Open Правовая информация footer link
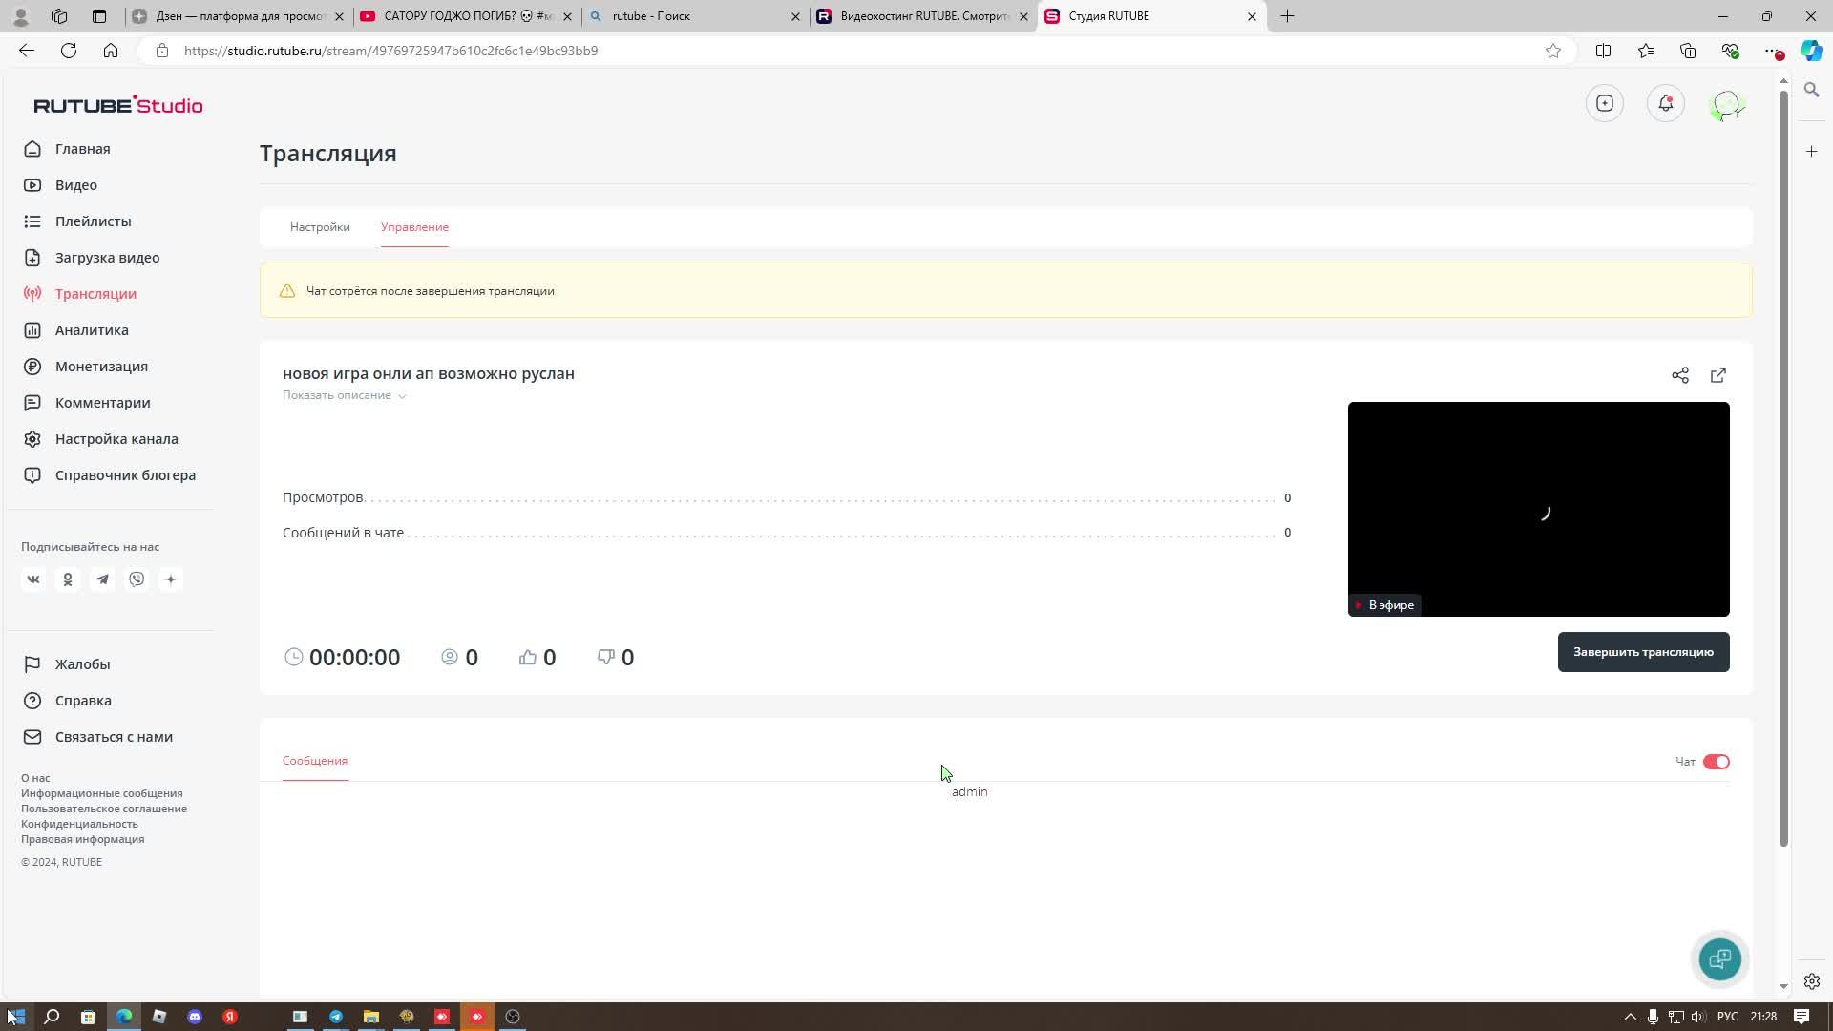Viewport: 1833px width, 1031px height. coord(83,839)
